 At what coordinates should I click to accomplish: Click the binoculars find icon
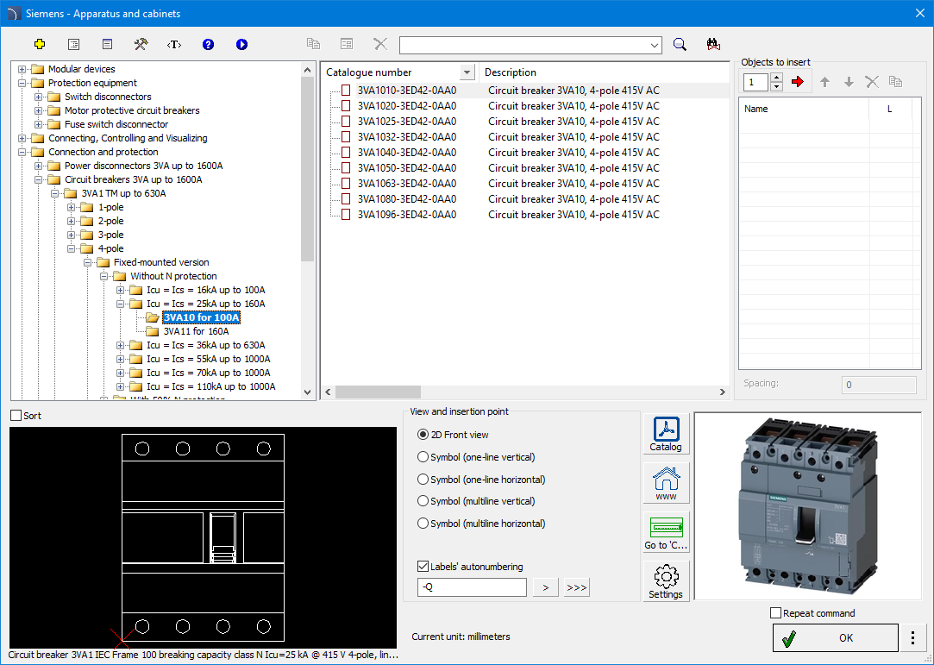(713, 44)
